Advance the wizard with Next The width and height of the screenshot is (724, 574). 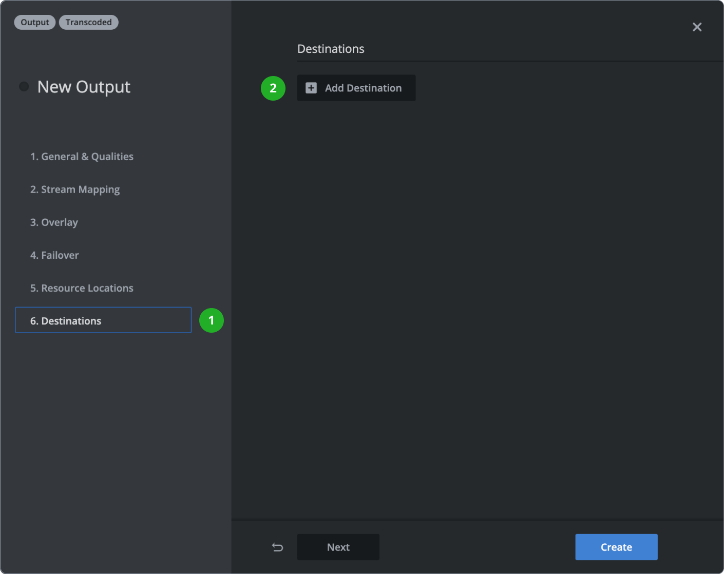tap(338, 547)
